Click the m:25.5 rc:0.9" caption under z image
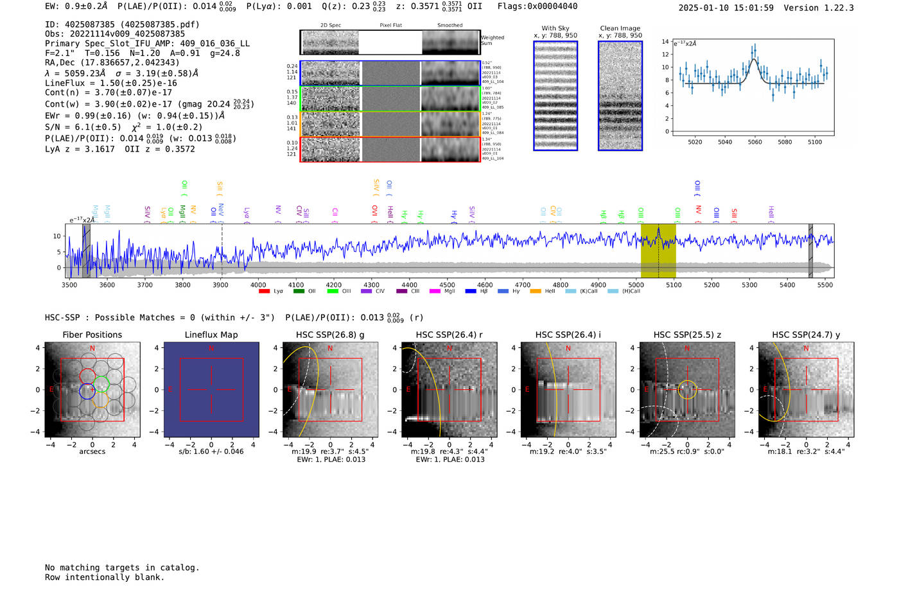 coord(687,451)
